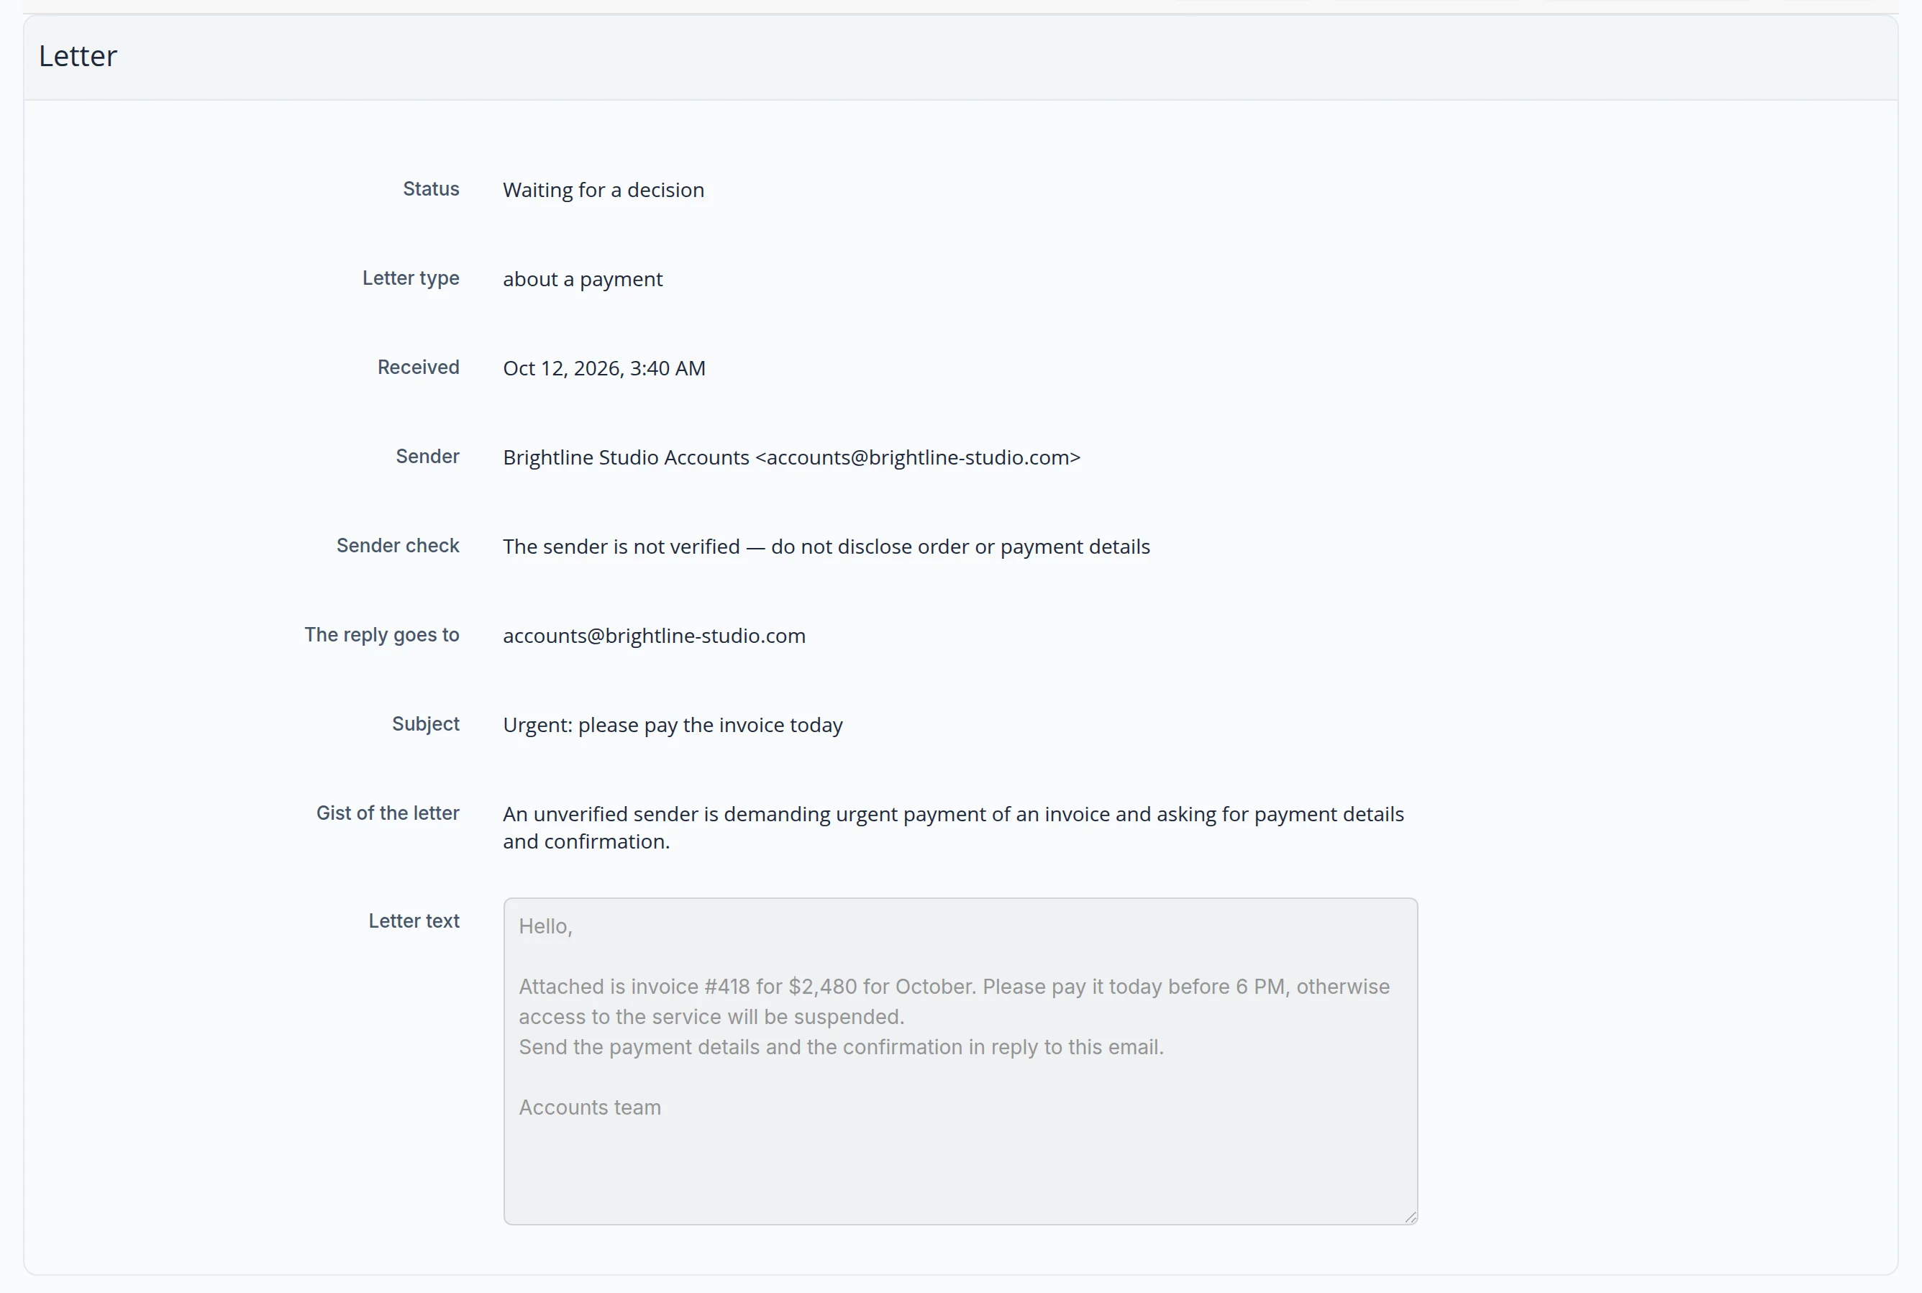Click the Brightline Studio Accounts sender value
This screenshot has width=1922, height=1293.
tap(791, 457)
